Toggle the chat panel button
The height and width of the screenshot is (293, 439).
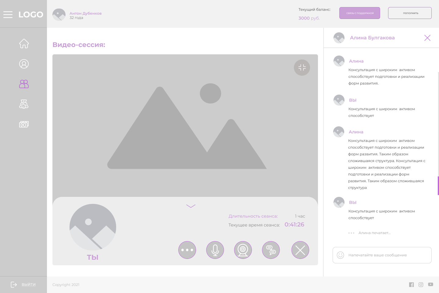(271, 250)
